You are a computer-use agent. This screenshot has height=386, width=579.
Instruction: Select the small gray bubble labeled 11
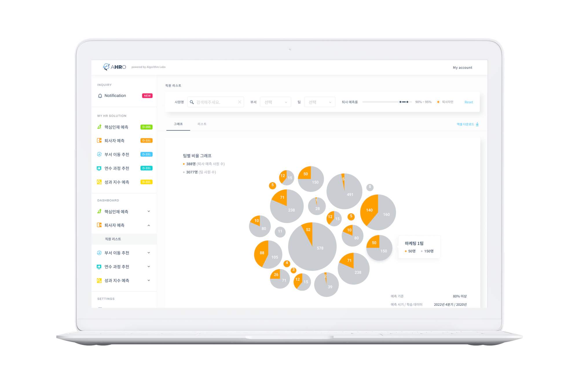pos(280,231)
